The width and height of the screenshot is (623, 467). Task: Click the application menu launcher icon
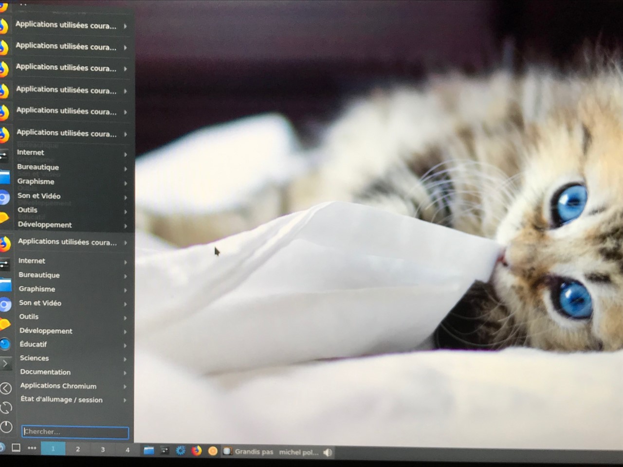coord(2,448)
